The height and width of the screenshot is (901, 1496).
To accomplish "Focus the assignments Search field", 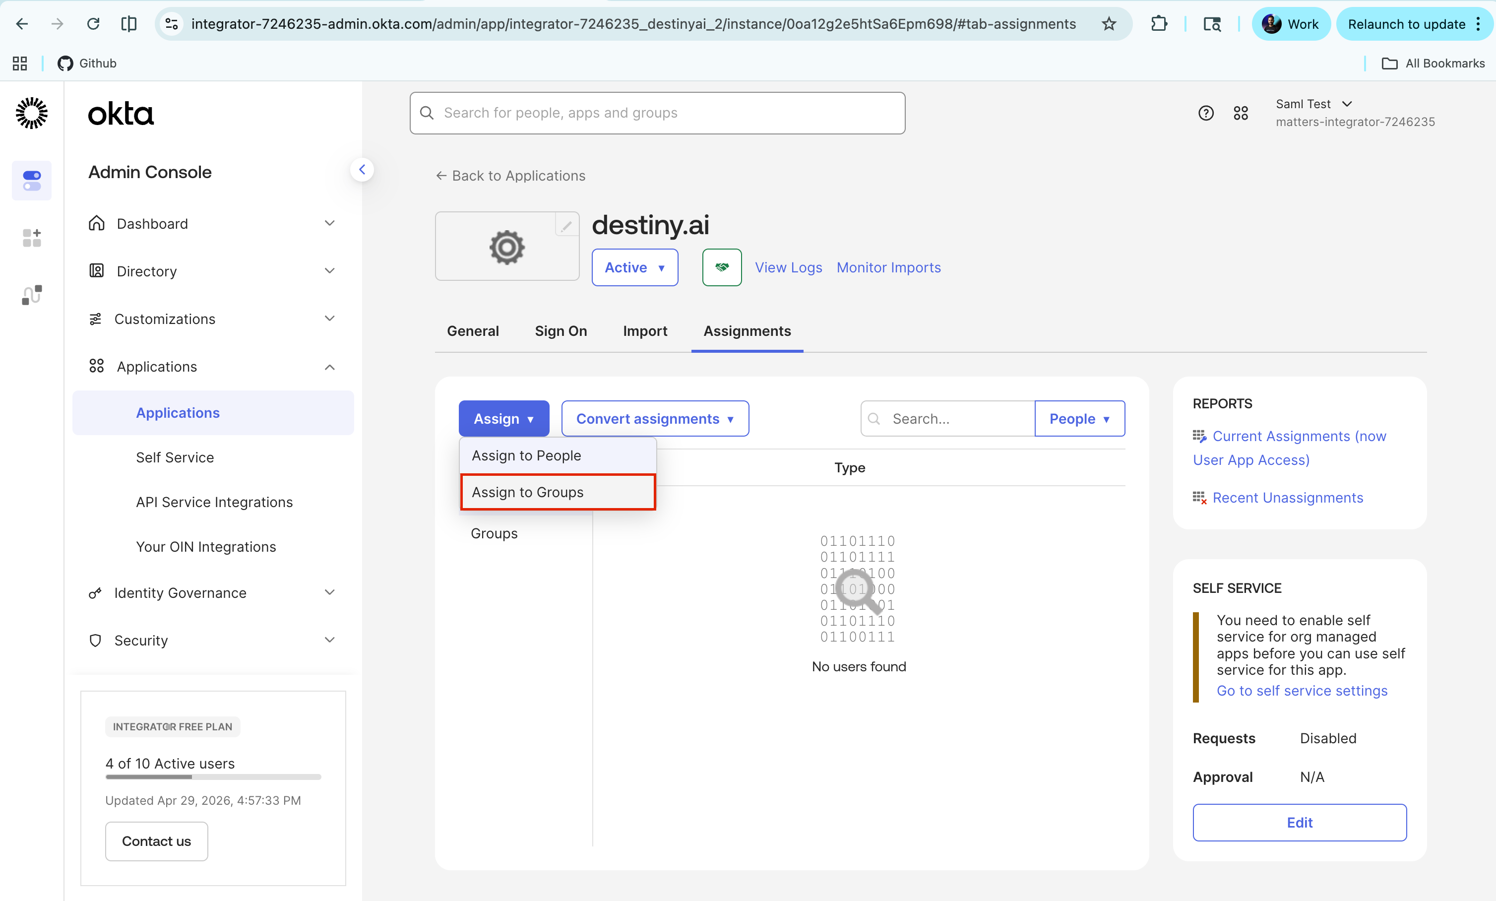I will (x=947, y=418).
